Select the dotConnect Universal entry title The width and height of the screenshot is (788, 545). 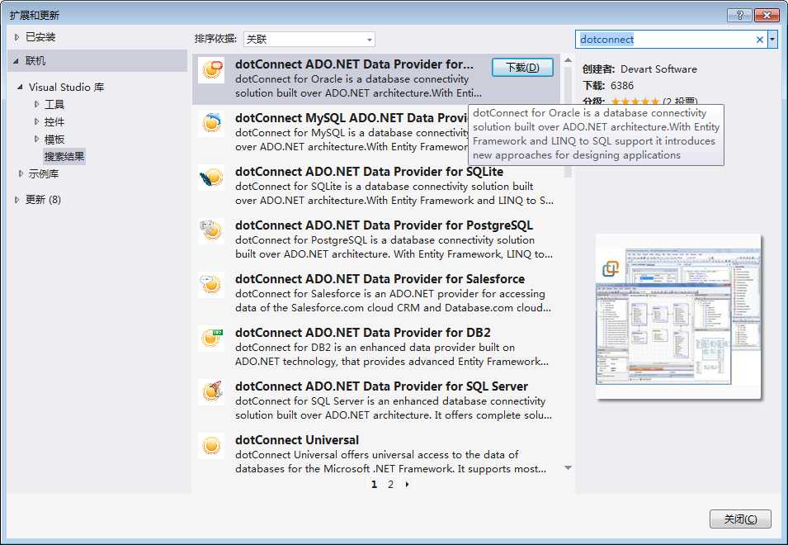297,440
